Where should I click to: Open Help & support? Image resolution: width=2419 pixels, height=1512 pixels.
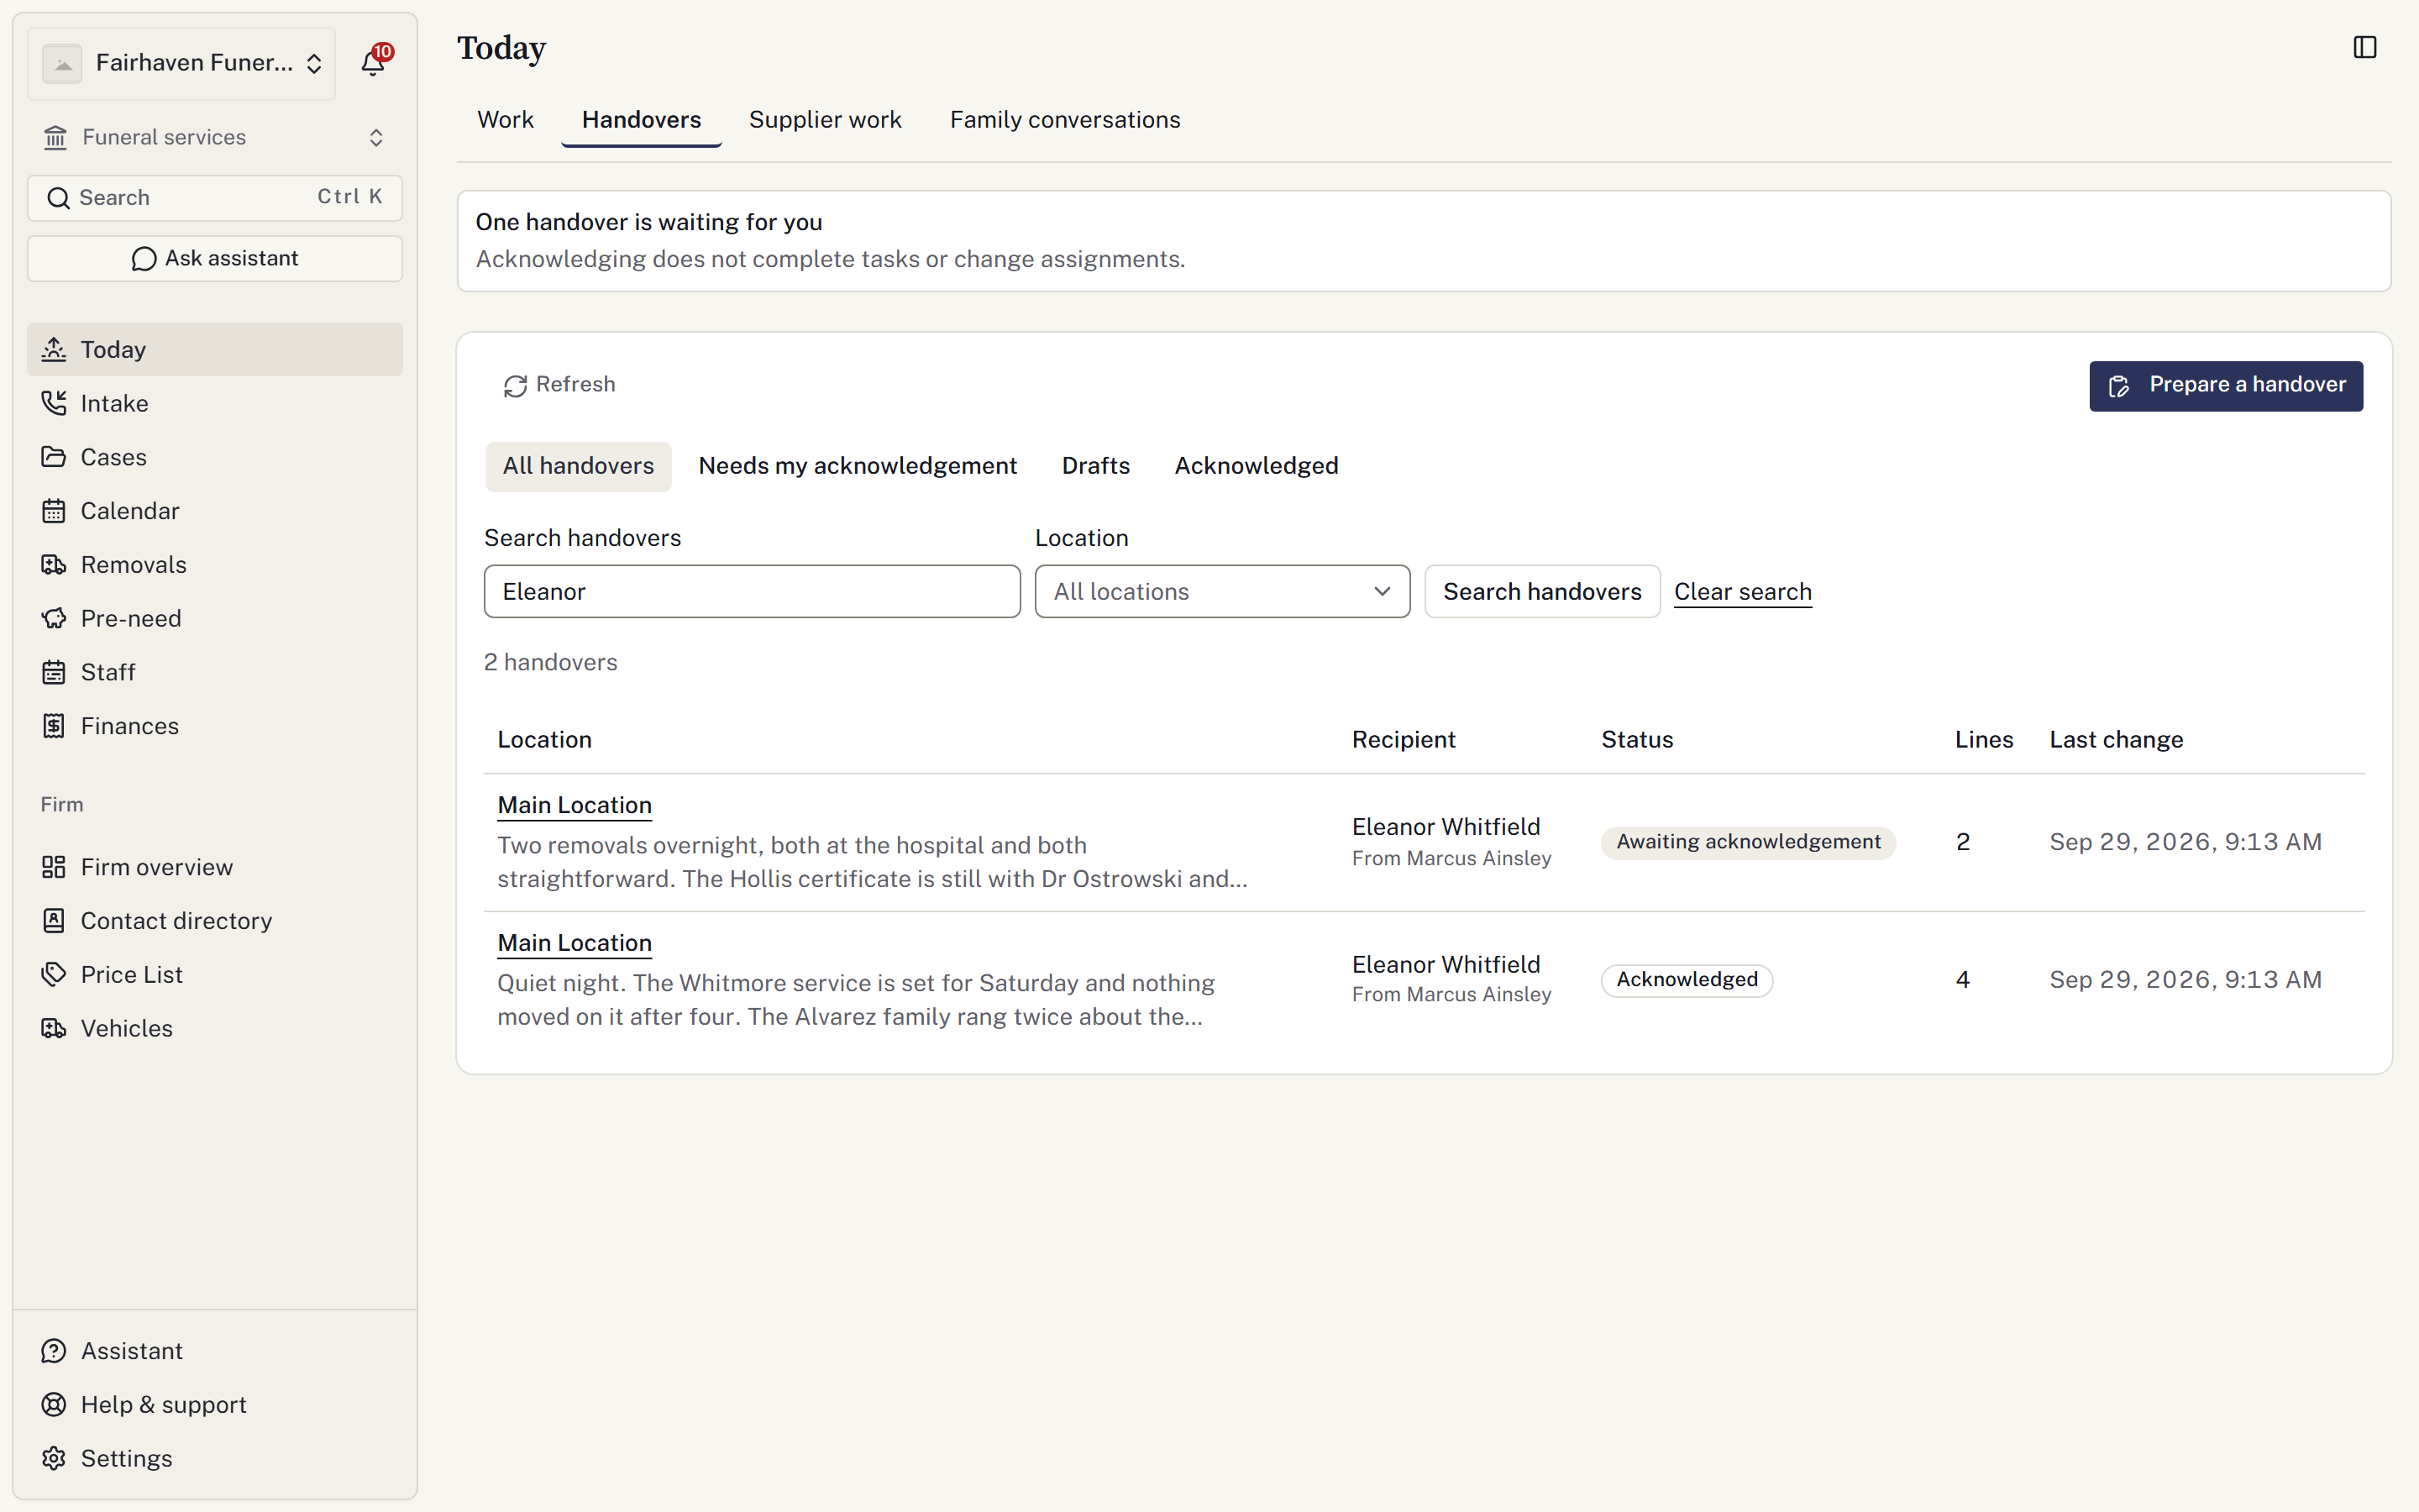click(215, 1405)
